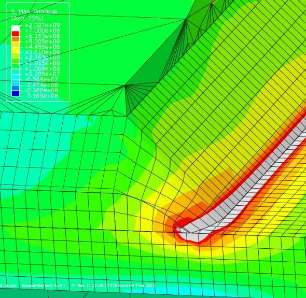Click the orange legend color box
306x298 pixels.
point(16,39)
